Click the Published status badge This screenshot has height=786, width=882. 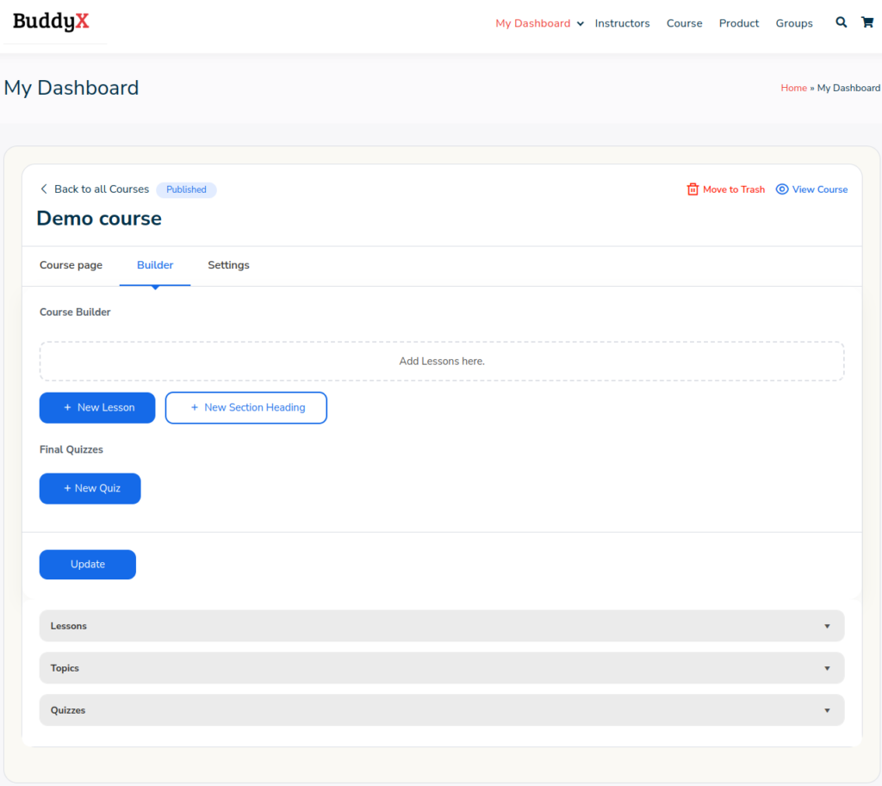[x=186, y=189]
